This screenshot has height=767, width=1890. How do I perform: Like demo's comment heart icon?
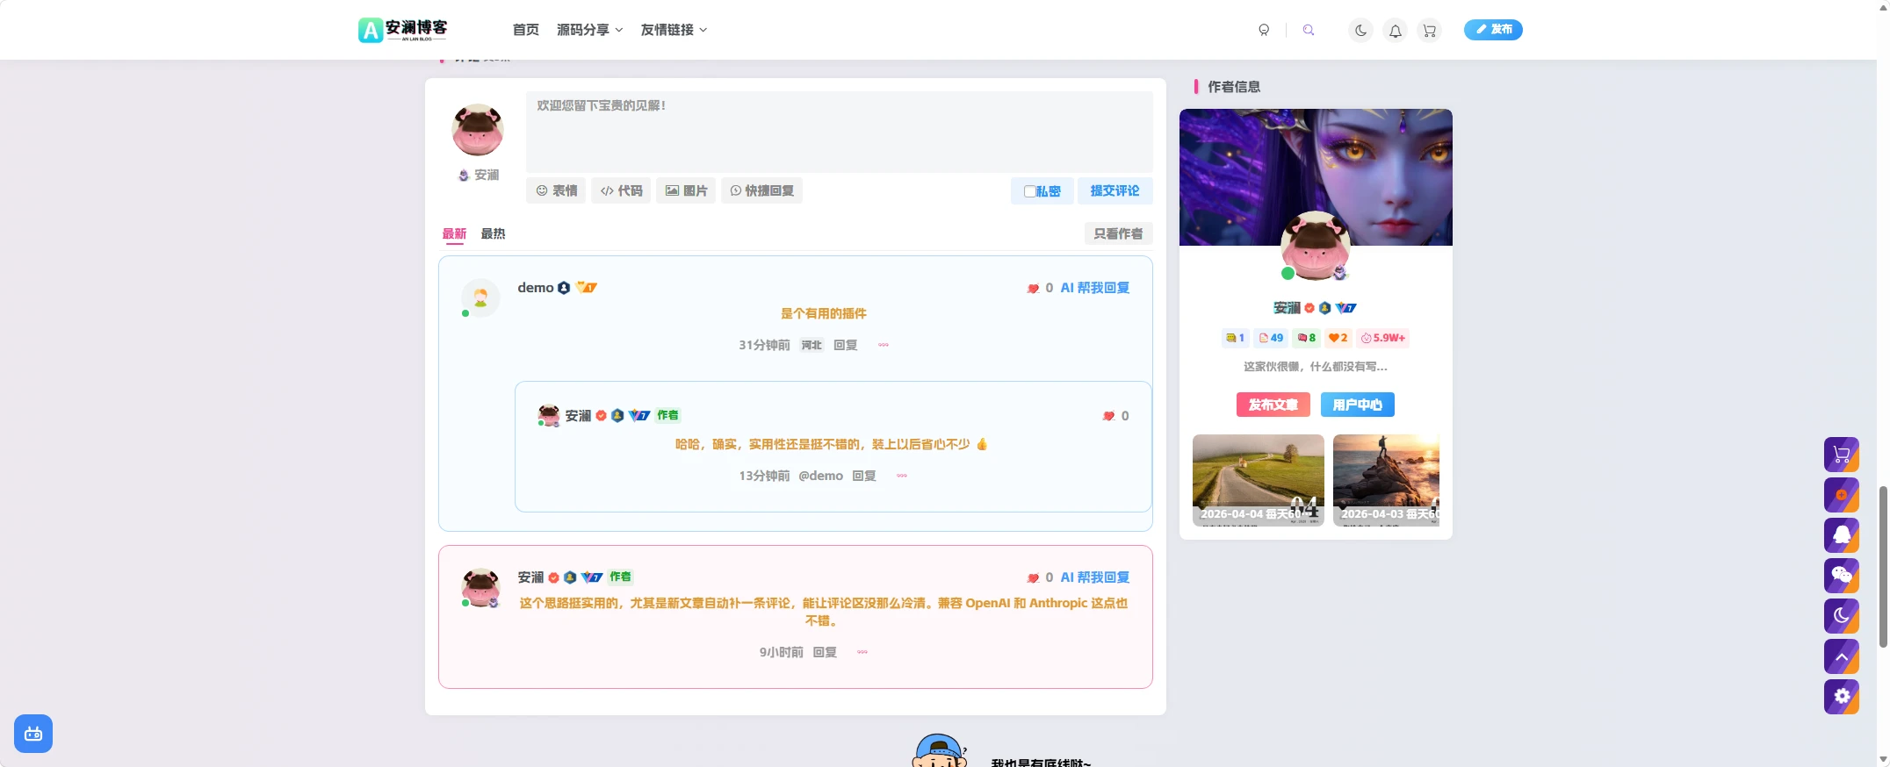[x=1033, y=289]
